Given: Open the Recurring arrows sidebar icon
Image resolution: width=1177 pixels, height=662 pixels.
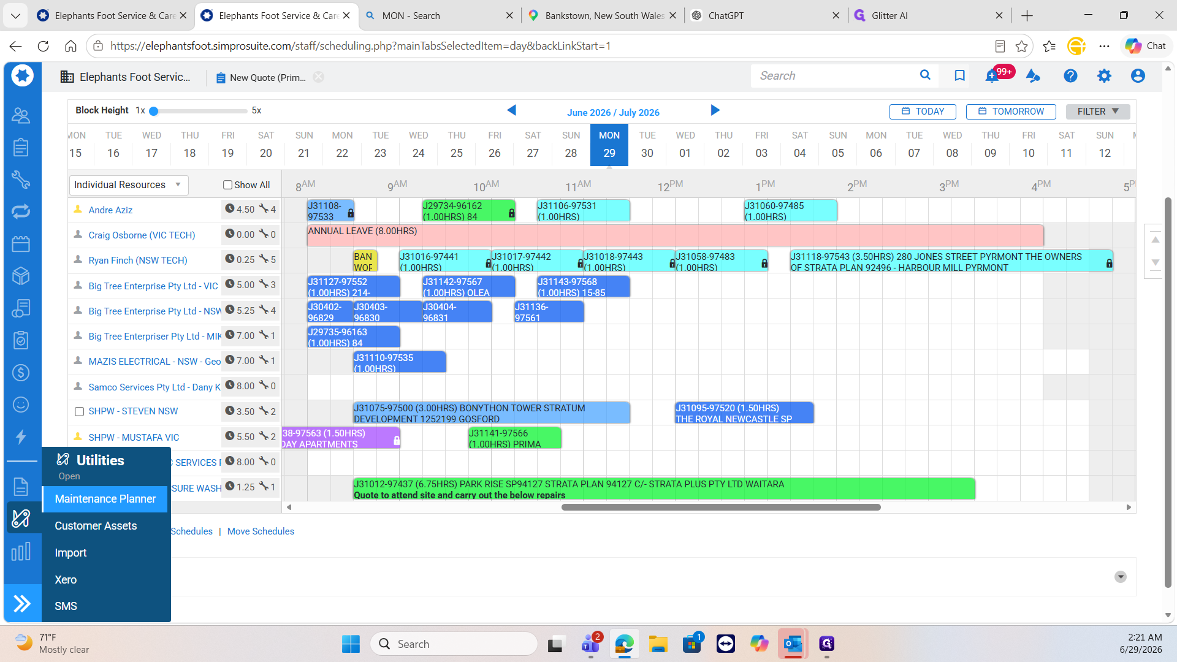Looking at the screenshot, I should point(21,211).
